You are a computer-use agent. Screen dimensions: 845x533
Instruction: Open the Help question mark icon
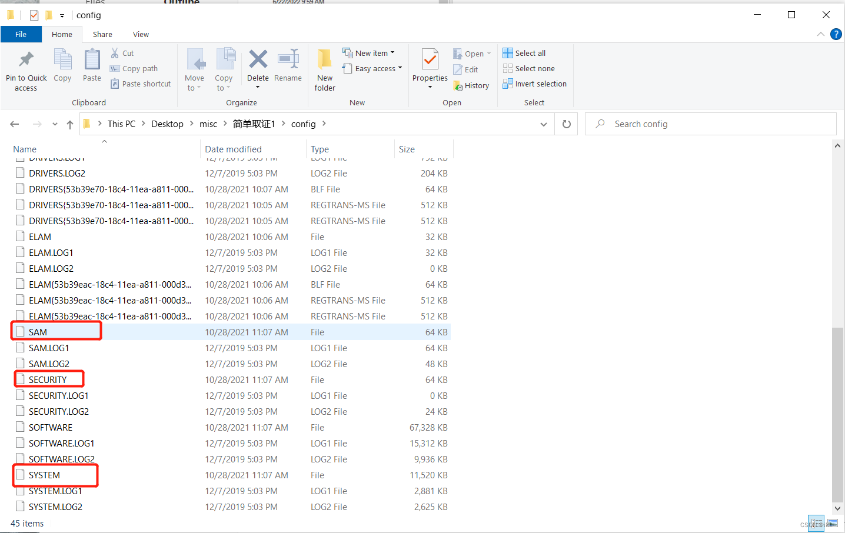(x=836, y=34)
